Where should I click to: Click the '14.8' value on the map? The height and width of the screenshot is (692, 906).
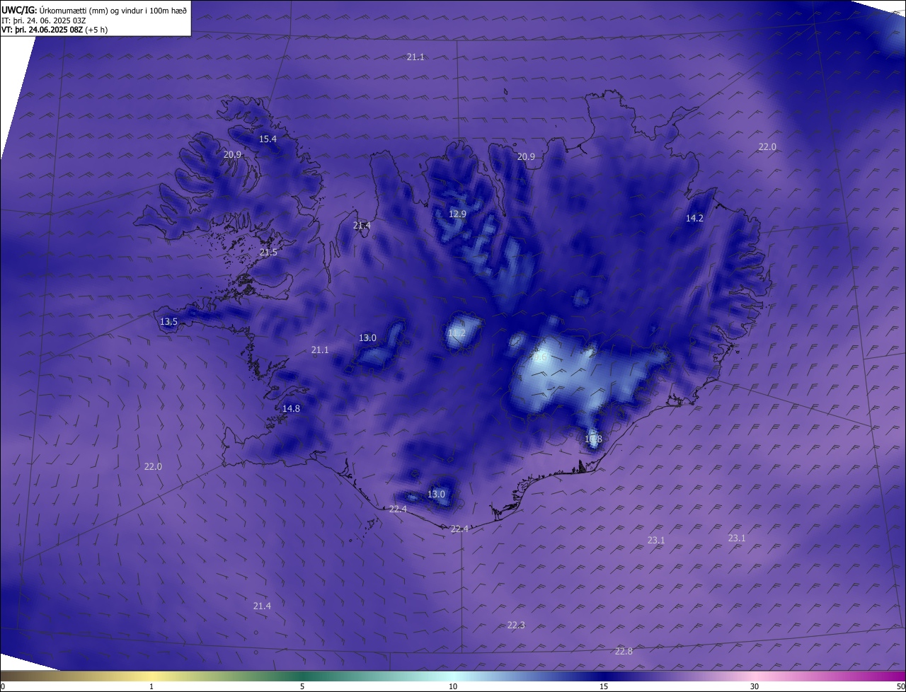coord(291,409)
